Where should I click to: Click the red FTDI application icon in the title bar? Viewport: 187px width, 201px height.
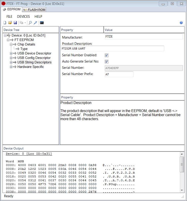[x=3, y=4]
